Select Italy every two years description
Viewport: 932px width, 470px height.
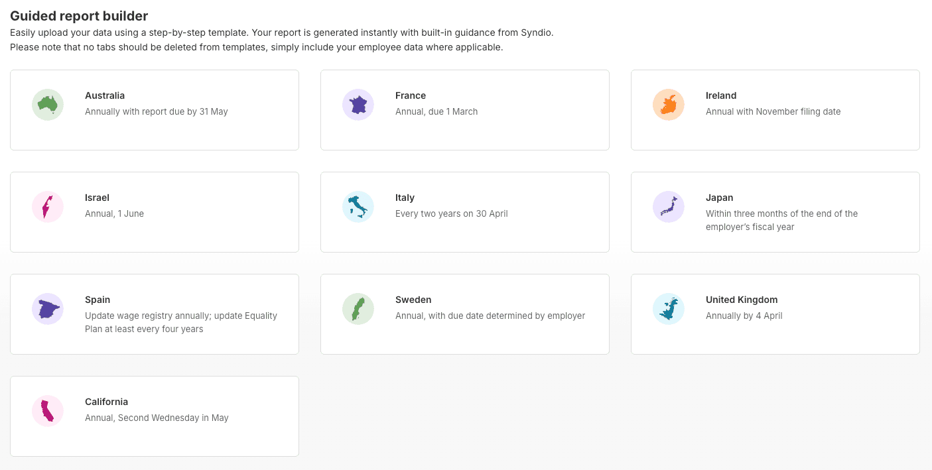click(452, 213)
